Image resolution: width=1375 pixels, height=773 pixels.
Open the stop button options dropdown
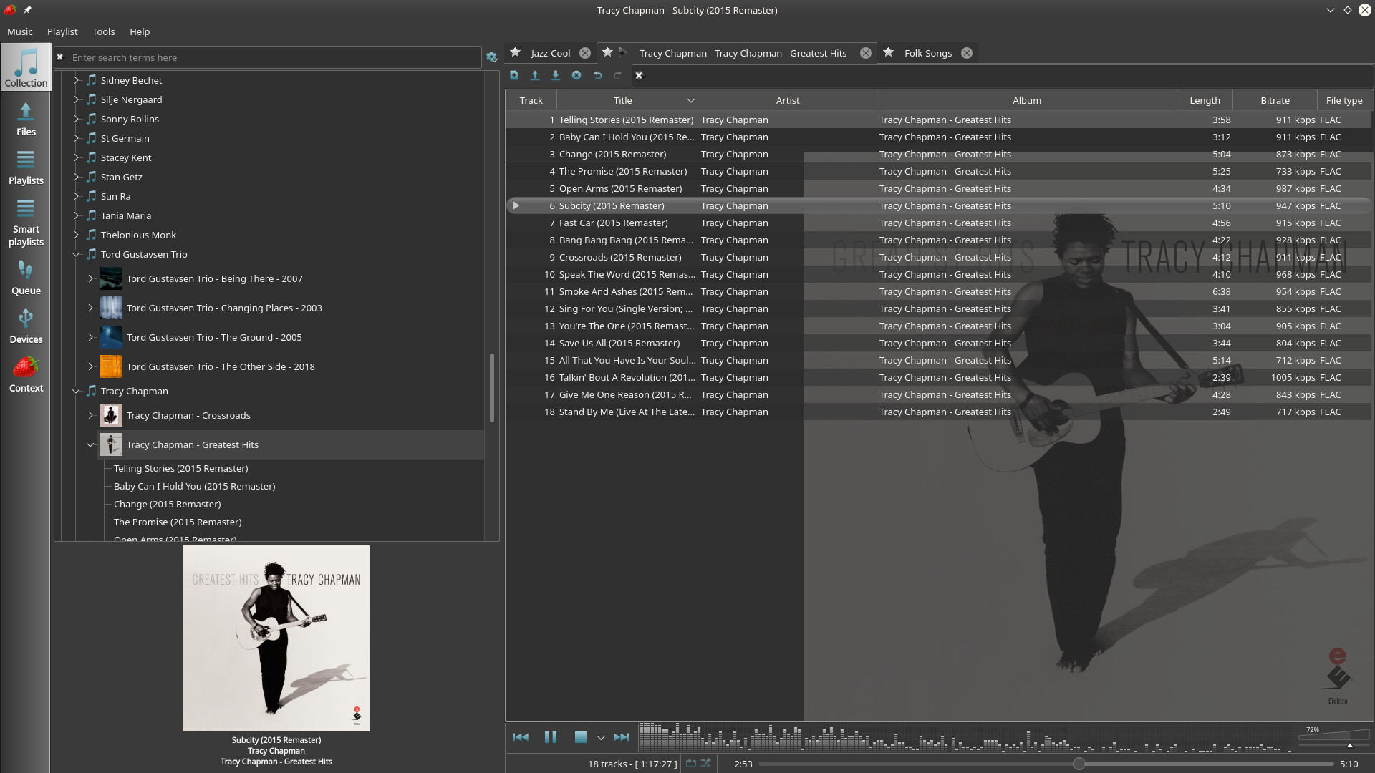point(601,738)
